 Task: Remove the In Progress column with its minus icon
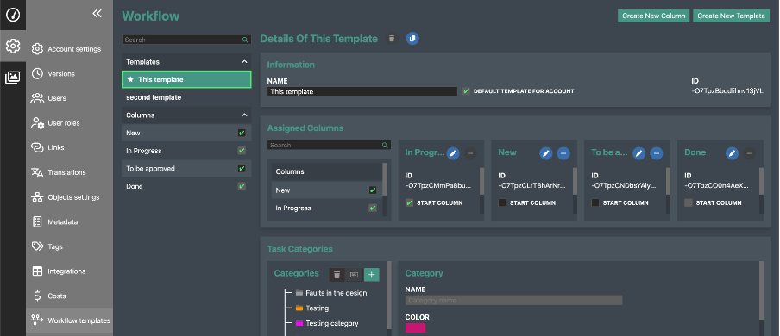(470, 153)
